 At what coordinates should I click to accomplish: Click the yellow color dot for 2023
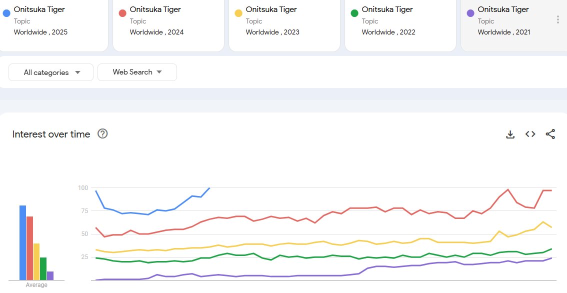pyautogui.click(x=238, y=13)
